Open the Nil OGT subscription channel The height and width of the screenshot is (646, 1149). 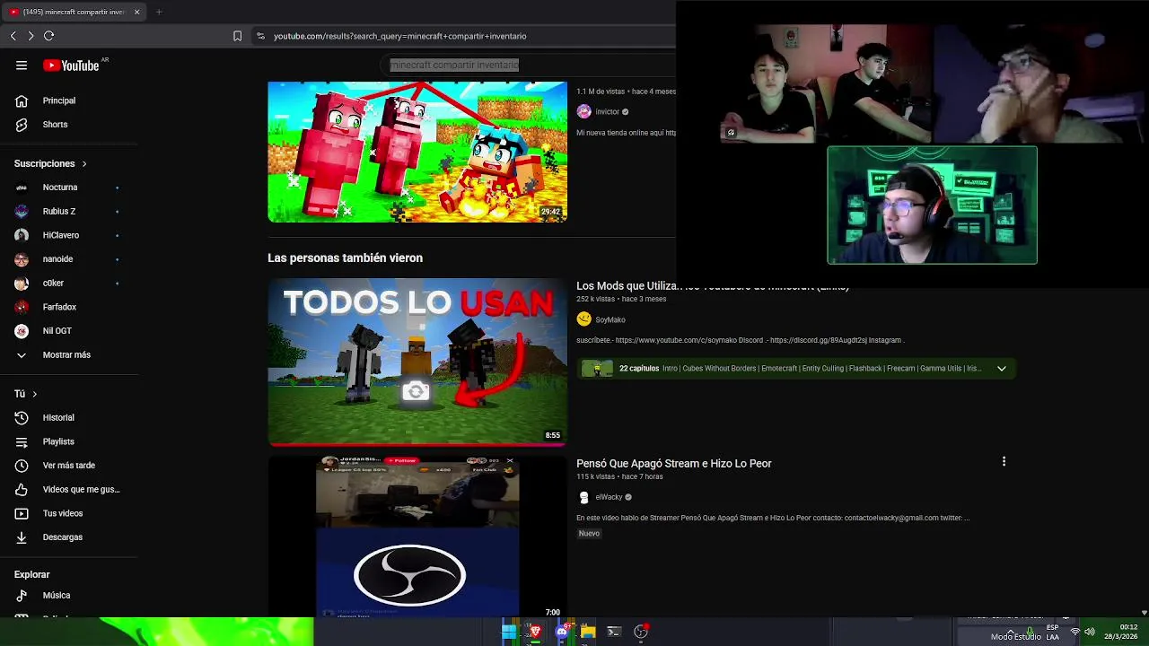(57, 331)
